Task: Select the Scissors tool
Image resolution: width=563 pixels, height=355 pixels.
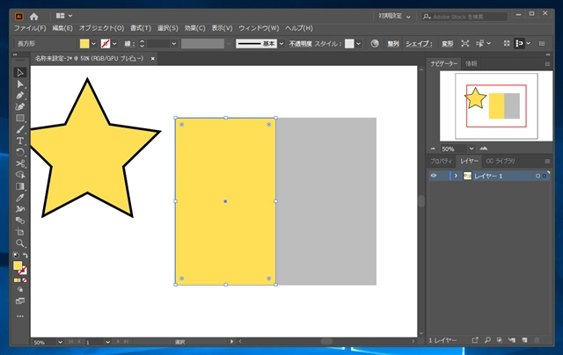Action: click(20, 163)
